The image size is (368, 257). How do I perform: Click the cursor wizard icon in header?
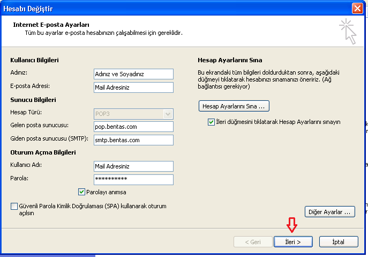tap(348, 32)
